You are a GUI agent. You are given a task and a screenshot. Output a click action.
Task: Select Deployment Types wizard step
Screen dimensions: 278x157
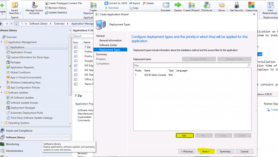(110, 50)
